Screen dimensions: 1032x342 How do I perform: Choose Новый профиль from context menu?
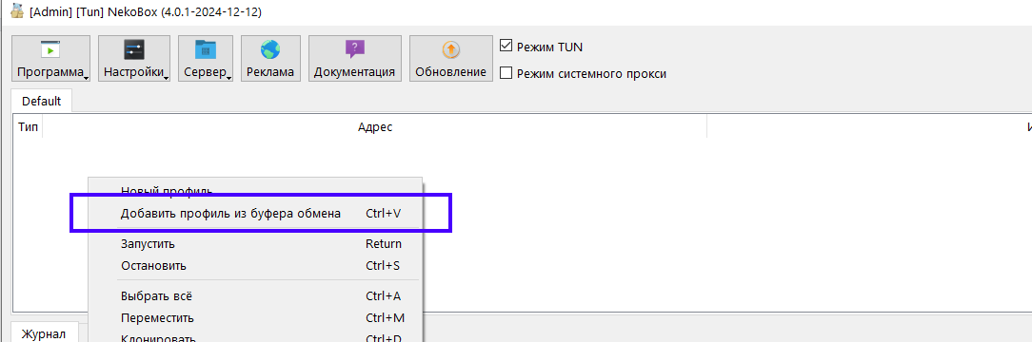click(255, 191)
